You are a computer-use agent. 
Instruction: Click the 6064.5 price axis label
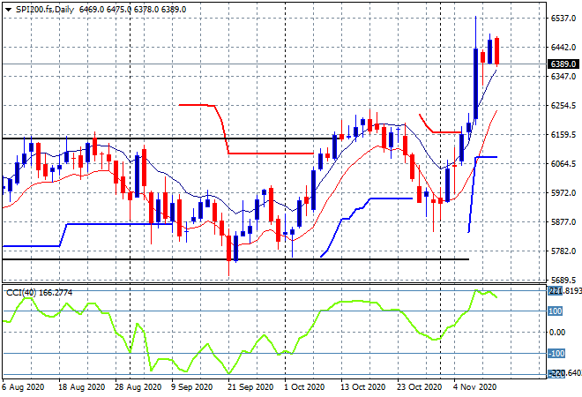pyautogui.click(x=563, y=164)
